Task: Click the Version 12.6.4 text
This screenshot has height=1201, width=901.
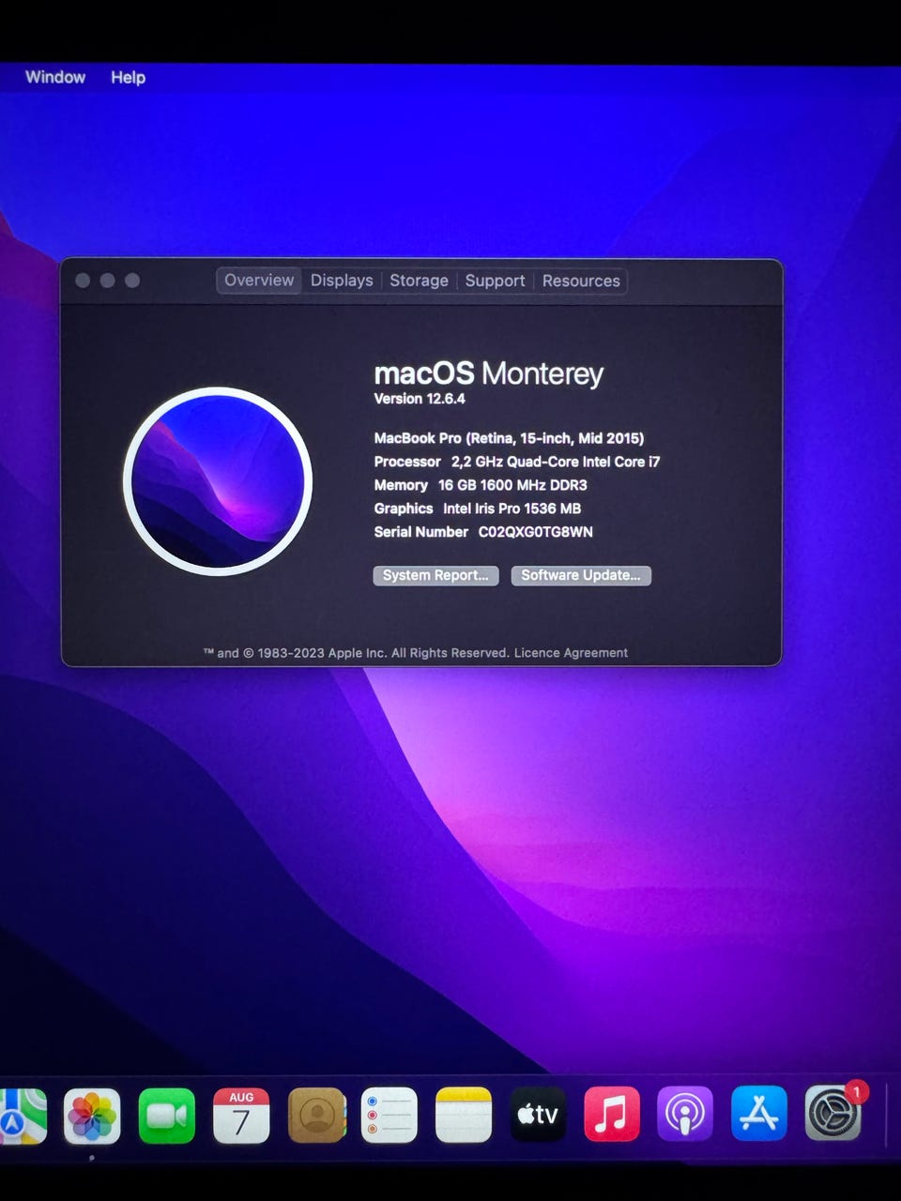Action: (420, 399)
